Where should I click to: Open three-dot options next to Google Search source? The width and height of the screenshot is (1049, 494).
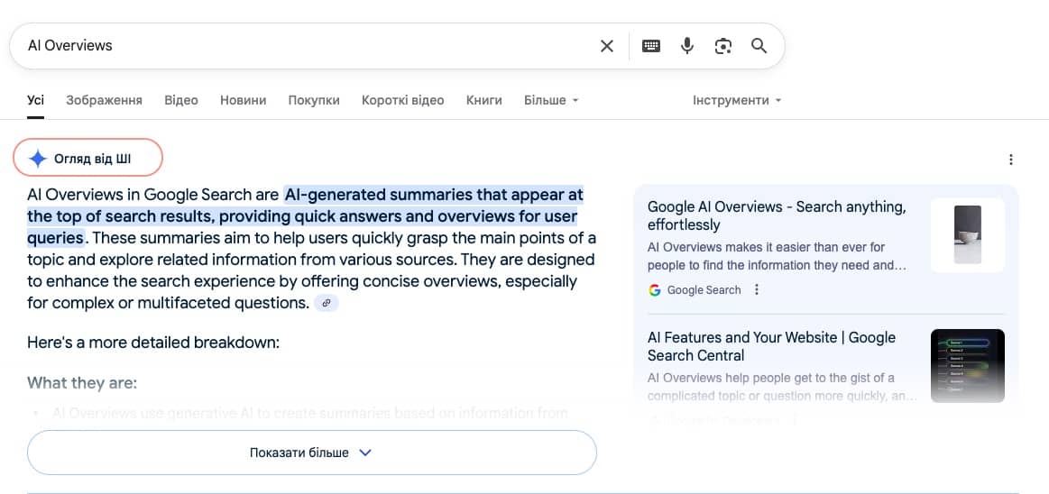757,290
